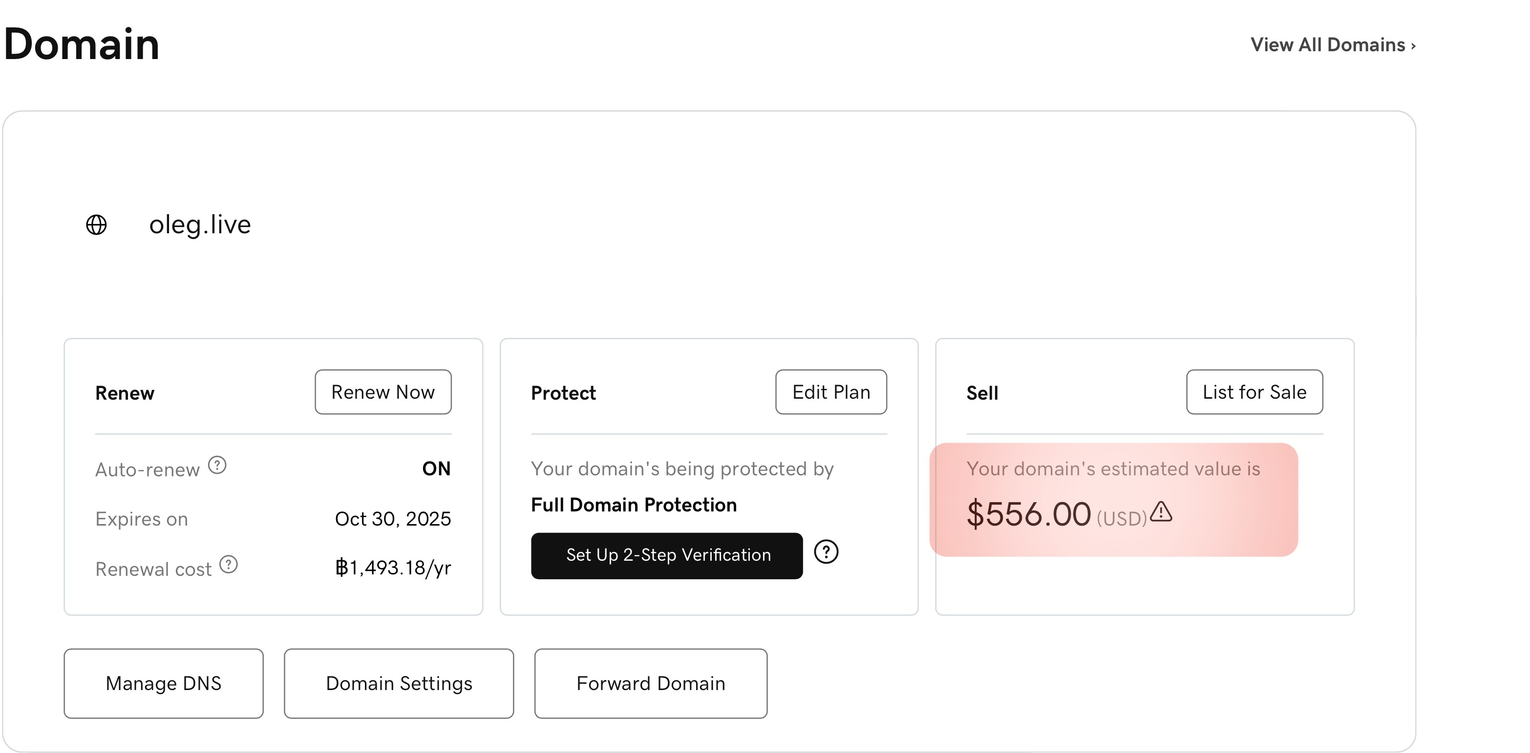
Task: Click the Protect section heading
Action: [x=563, y=393]
